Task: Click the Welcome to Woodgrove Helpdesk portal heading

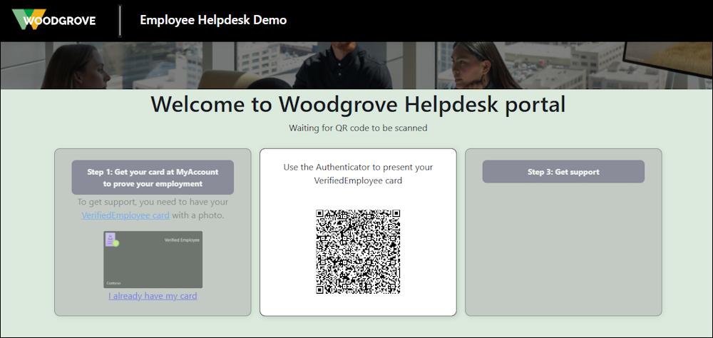Action: [358, 104]
